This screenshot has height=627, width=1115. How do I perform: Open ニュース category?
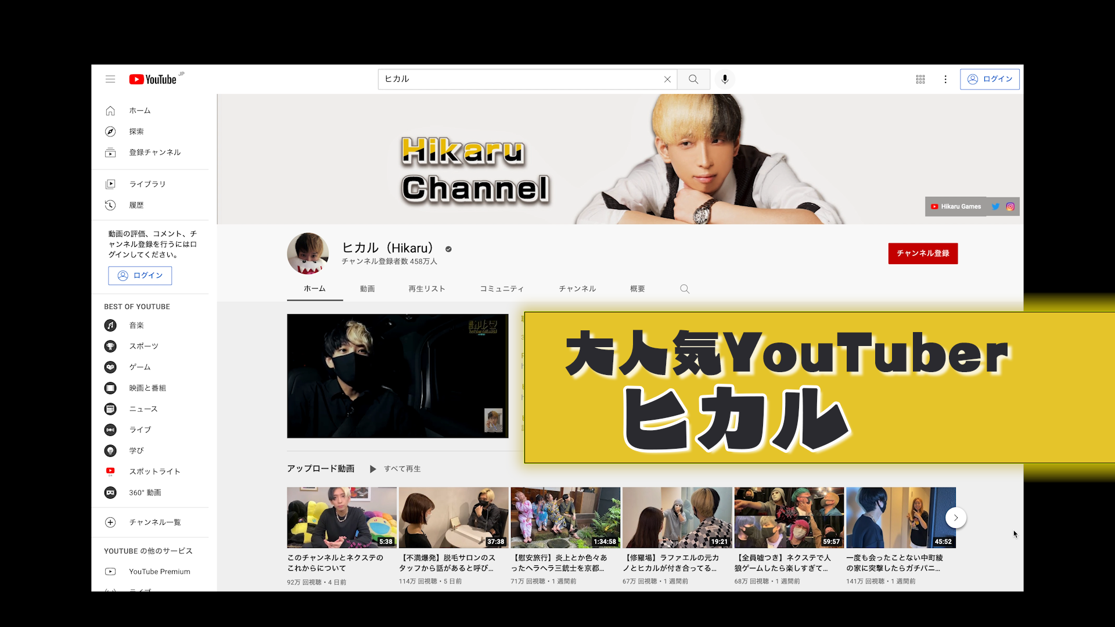point(150,409)
